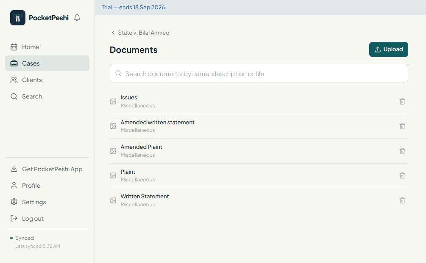Select Cases in the sidebar

coord(47,63)
